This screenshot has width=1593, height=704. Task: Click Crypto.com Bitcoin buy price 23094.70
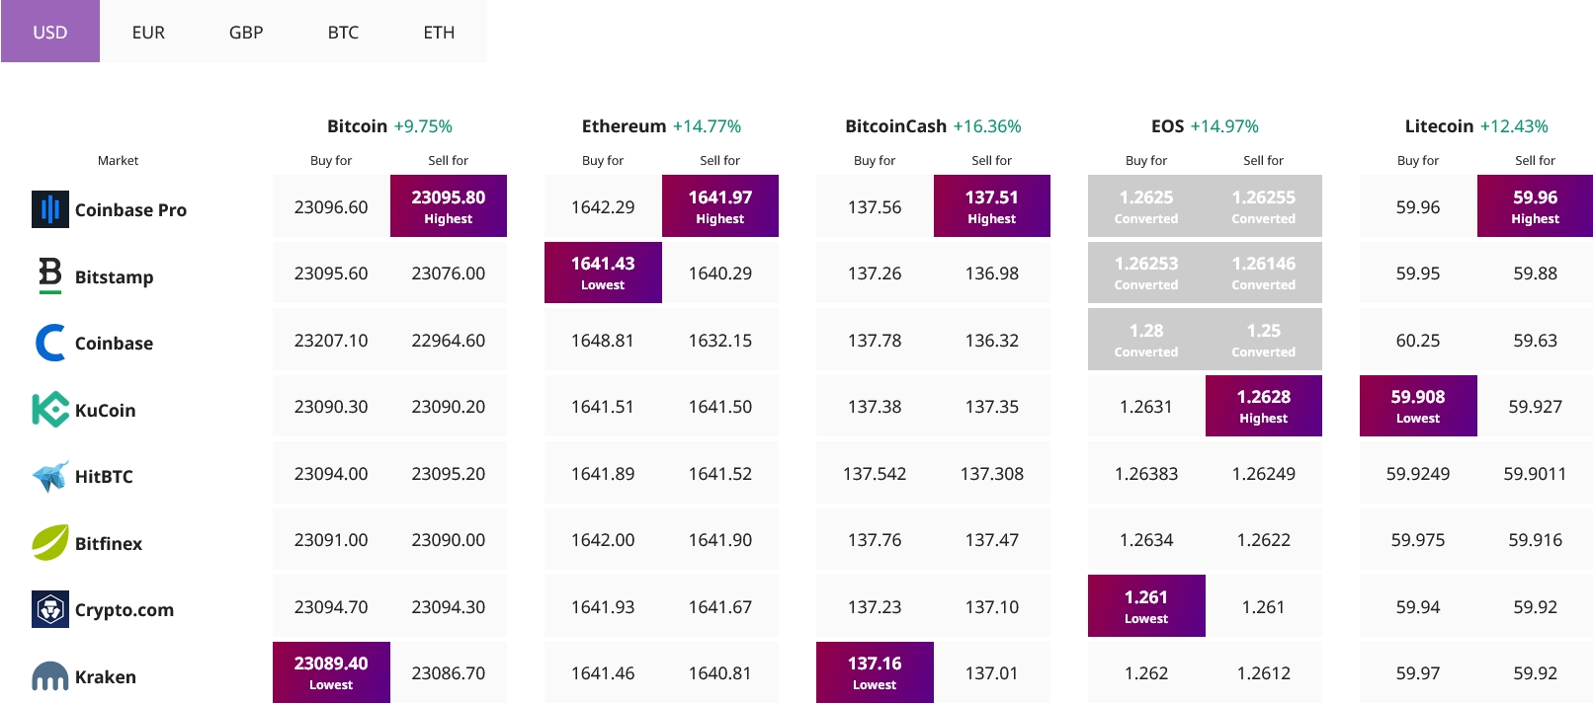tap(331, 606)
